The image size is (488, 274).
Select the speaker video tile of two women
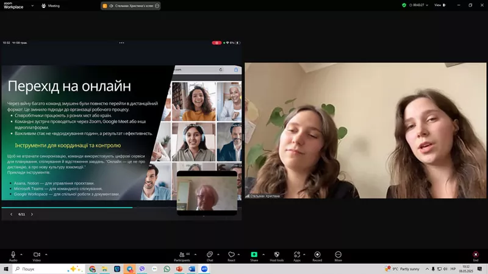click(365, 130)
